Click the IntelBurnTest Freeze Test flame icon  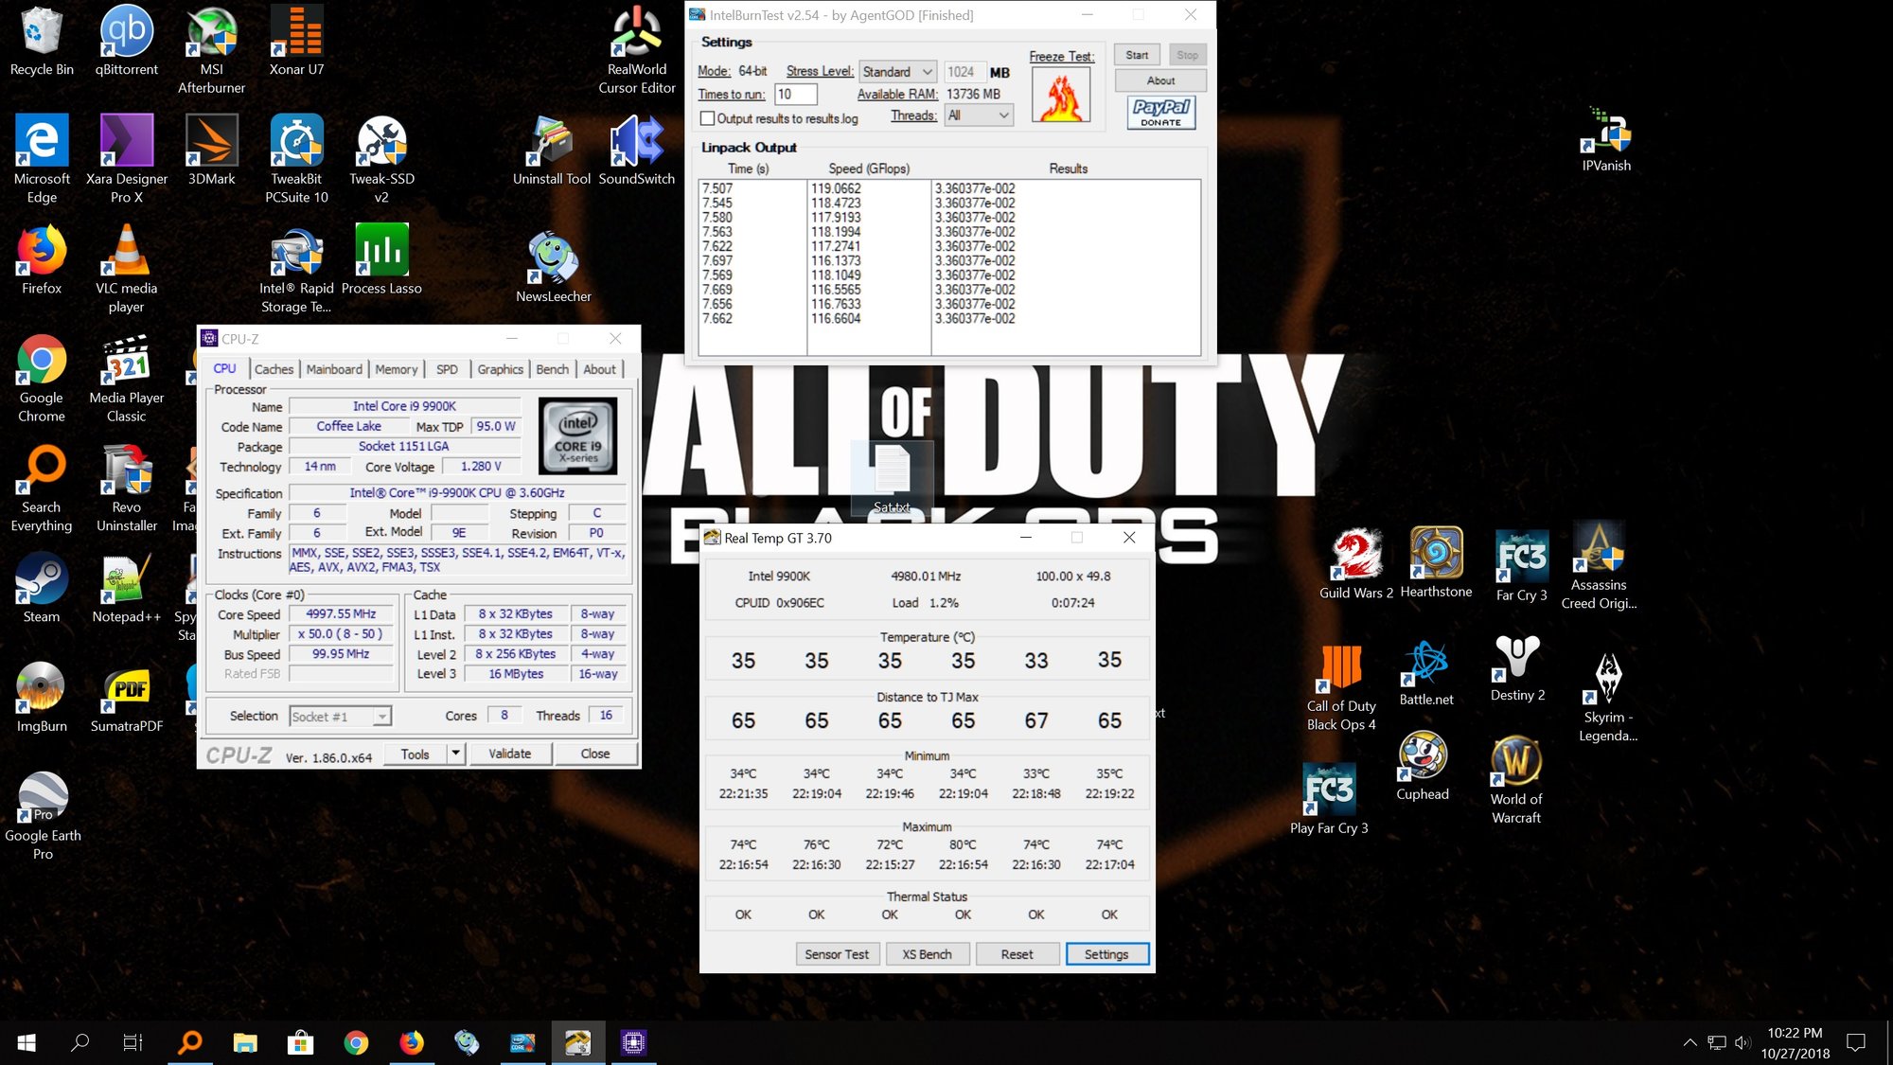click(x=1061, y=96)
